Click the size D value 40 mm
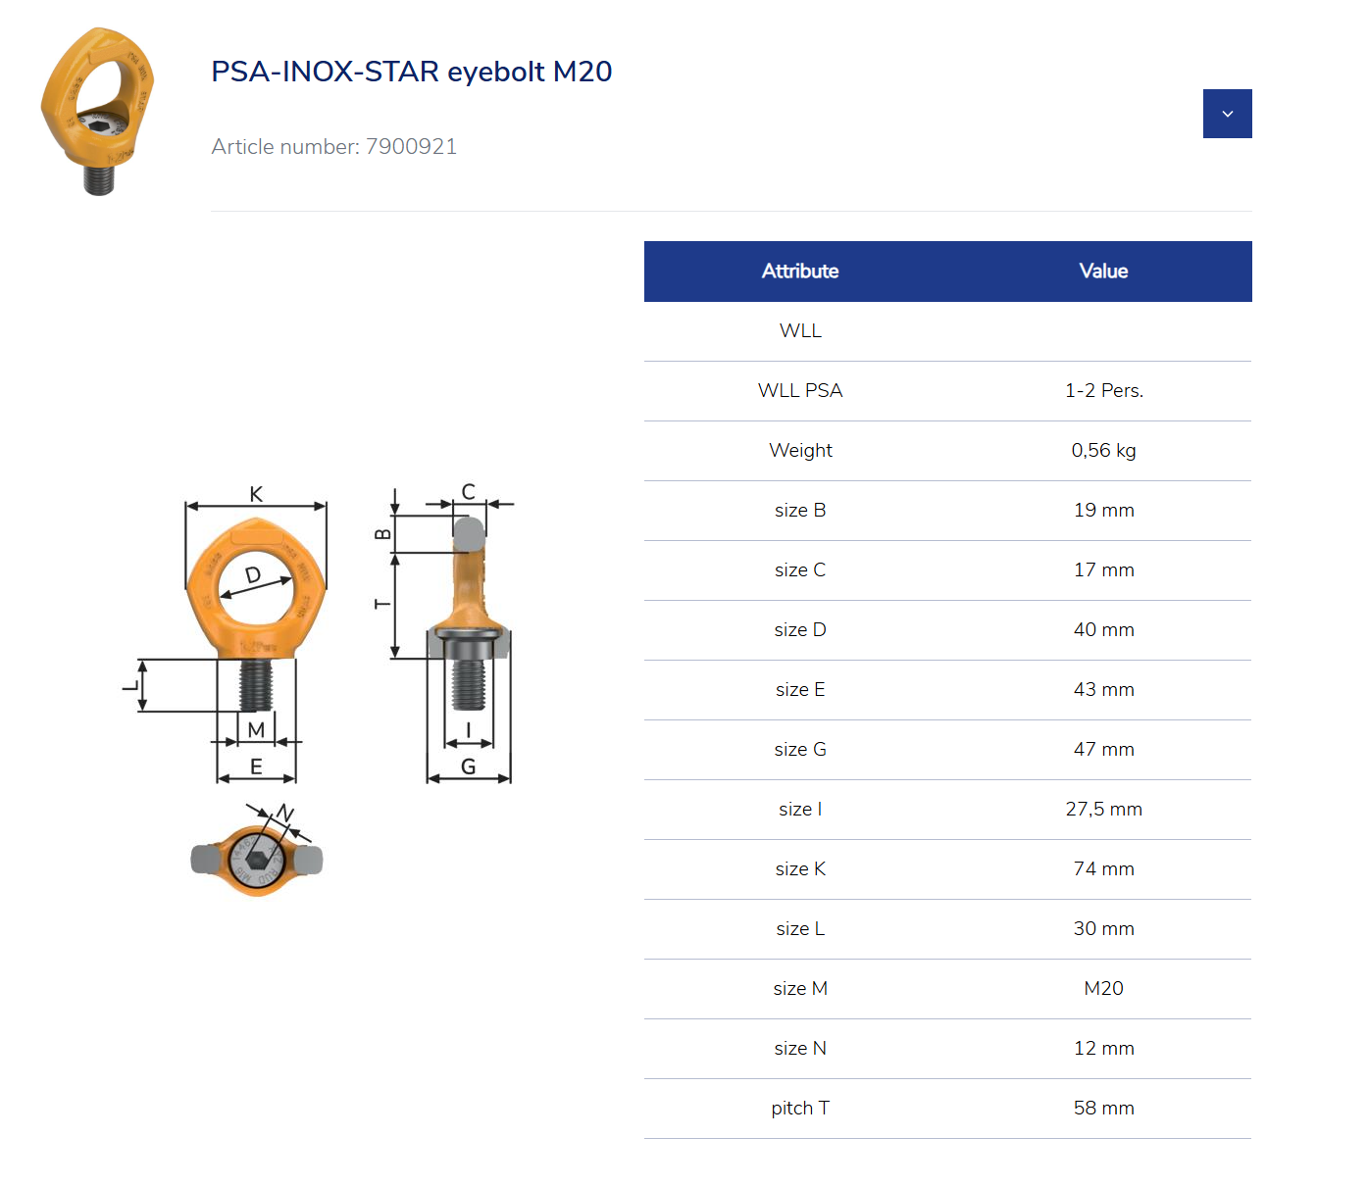Image resolution: width=1368 pixels, height=1186 pixels. coord(1103,629)
